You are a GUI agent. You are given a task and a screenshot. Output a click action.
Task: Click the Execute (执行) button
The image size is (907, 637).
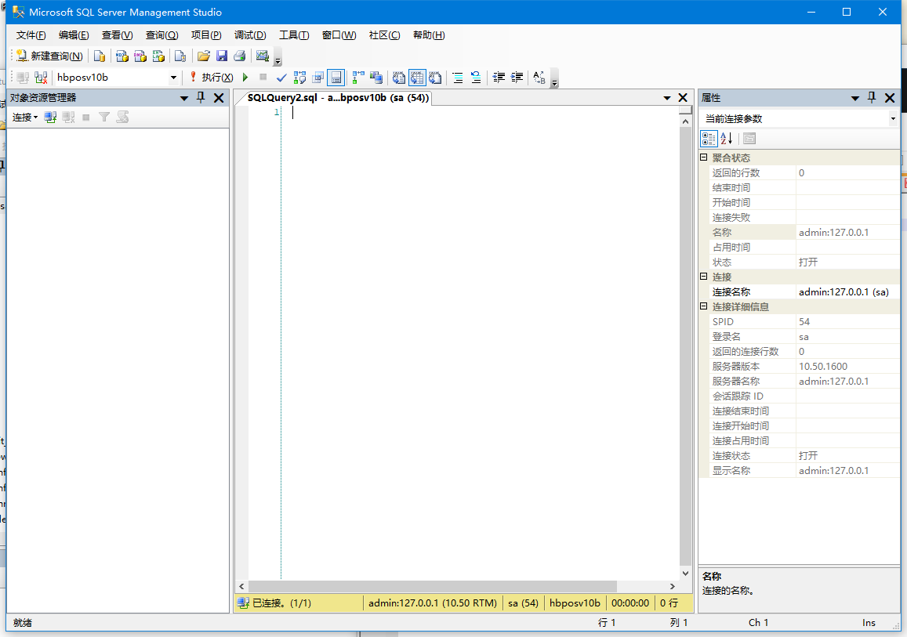(212, 78)
